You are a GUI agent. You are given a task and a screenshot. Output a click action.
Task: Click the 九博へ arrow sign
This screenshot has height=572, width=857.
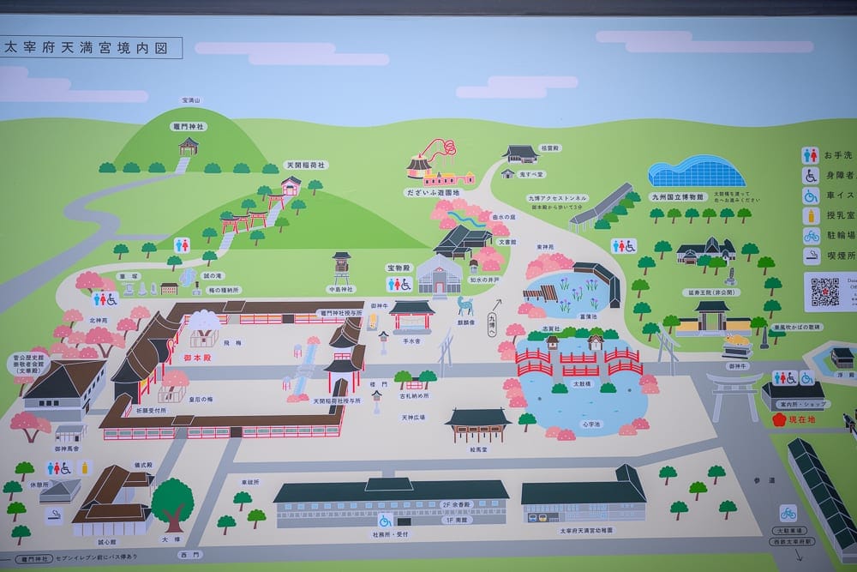(x=492, y=323)
